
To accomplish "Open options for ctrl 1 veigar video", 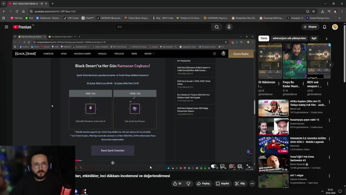I will pyautogui.click(x=329, y=176).
